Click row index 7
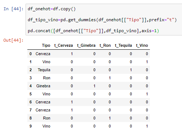 [31, 110]
